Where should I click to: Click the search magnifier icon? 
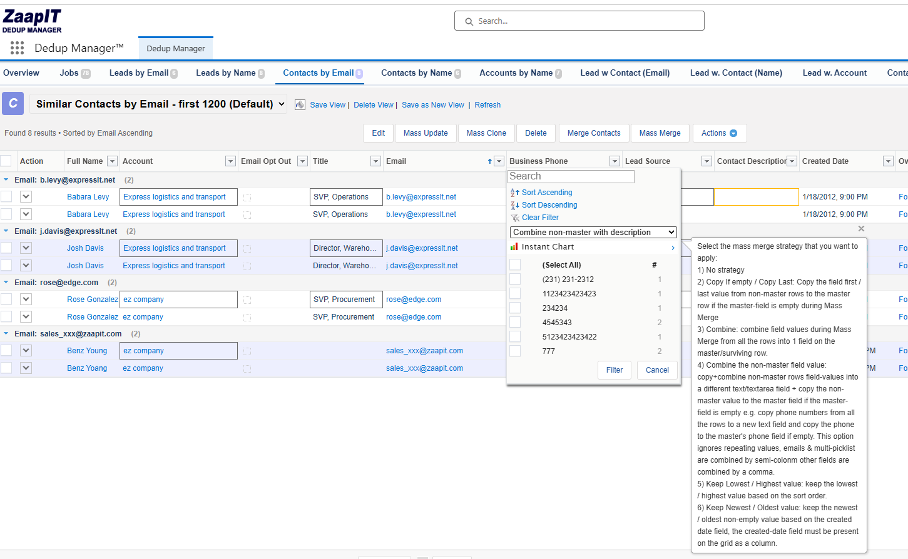469,21
